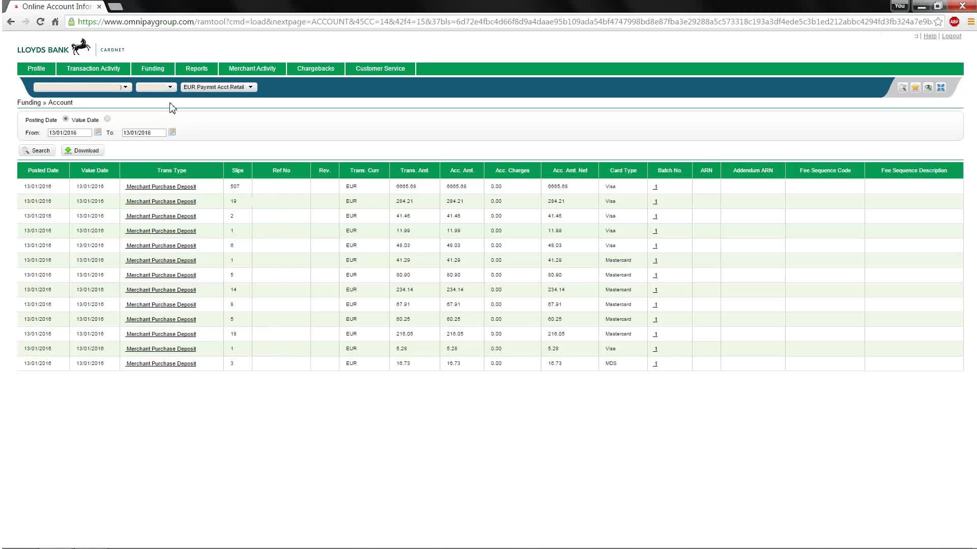The image size is (977, 549).
Task: Bookmark page with the star icon
Action: (938, 22)
